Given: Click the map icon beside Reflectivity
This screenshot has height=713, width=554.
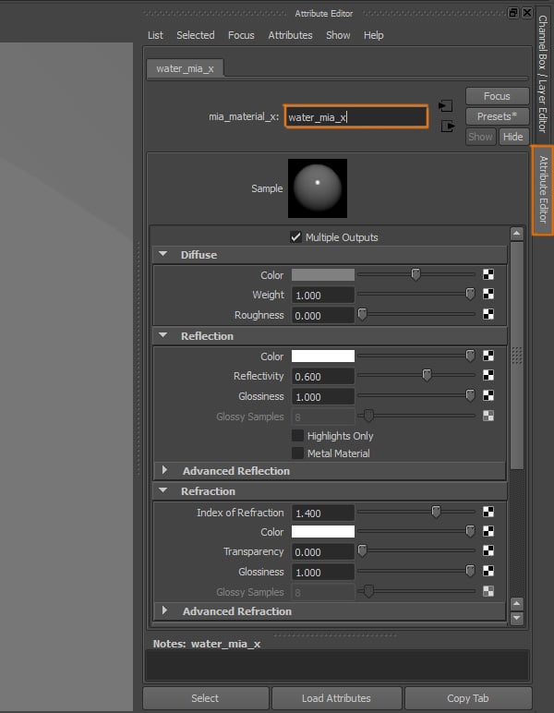Looking at the screenshot, I should click(x=488, y=376).
